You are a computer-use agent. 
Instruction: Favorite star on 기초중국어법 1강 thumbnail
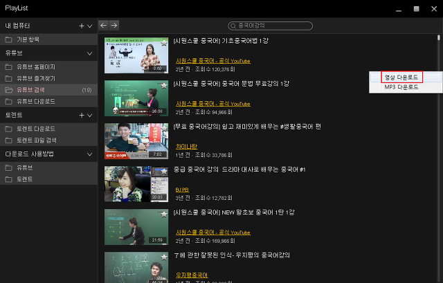point(164,42)
